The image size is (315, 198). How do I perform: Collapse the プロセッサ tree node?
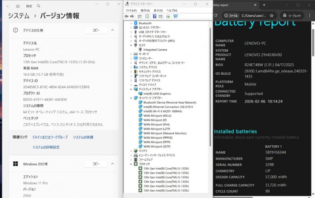click(x=131, y=164)
